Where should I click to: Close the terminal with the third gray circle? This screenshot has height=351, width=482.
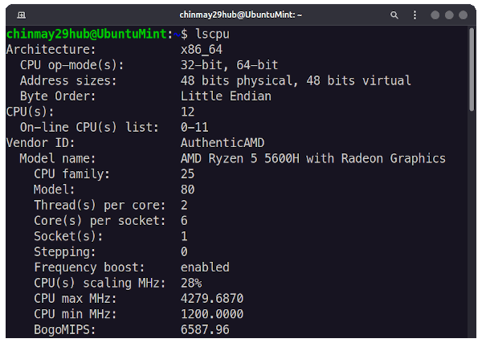pyautogui.click(x=463, y=14)
